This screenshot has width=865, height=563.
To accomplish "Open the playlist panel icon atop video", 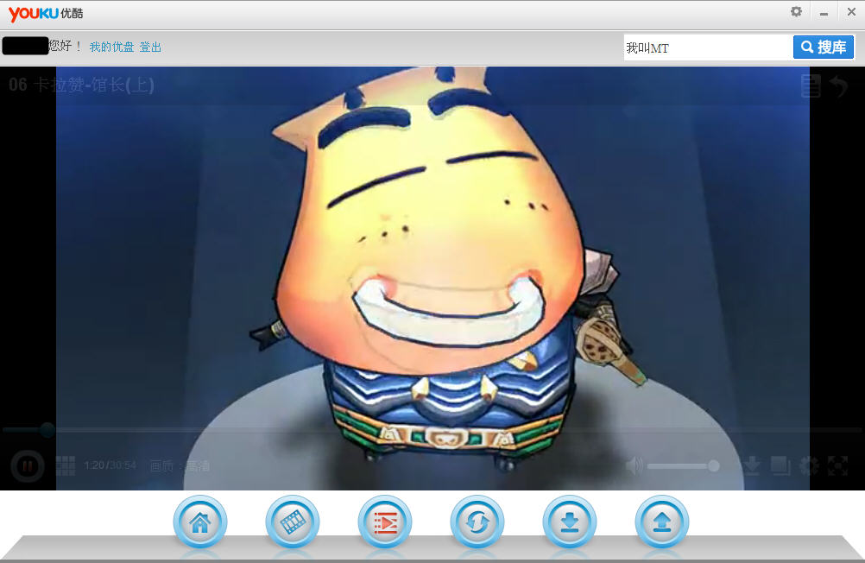I will tap(811, 86).
